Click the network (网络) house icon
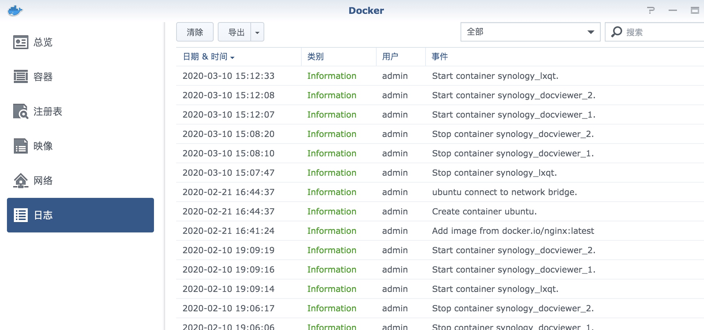The image size is (704, 330). tap(21, 180)
